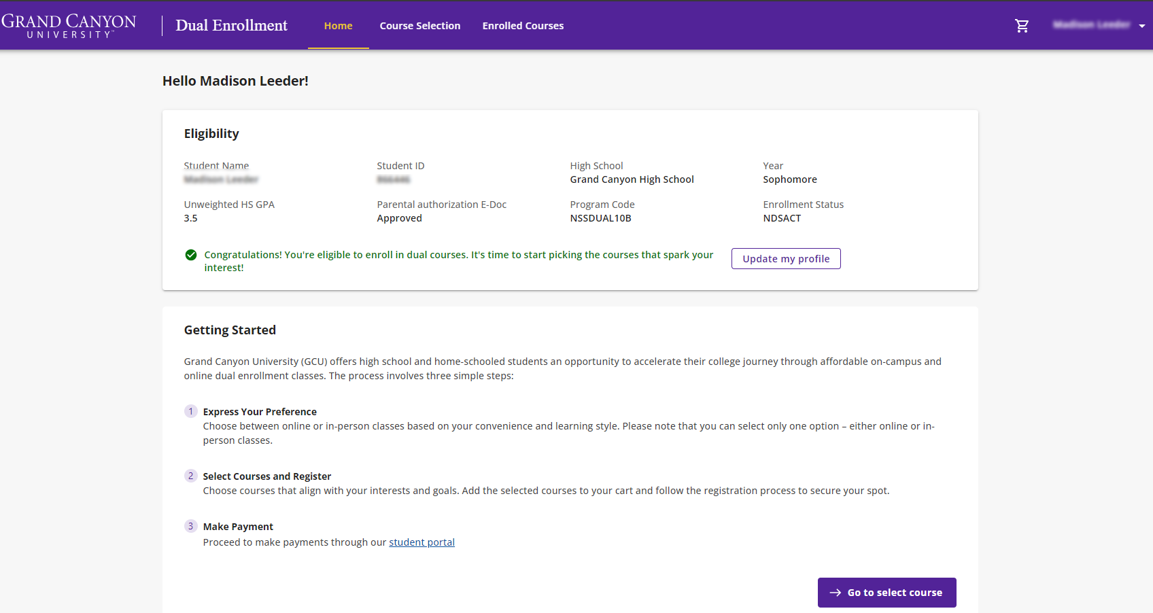Viewport: 1153px width, 613px height.
Task: Click the Getting Started heading
Action: tap(230, 330)
